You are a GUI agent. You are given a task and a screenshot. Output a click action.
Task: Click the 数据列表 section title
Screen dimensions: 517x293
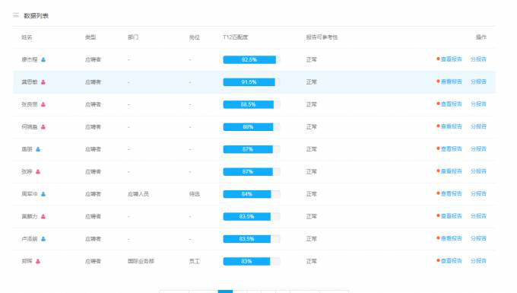click(x=36, y=15)
